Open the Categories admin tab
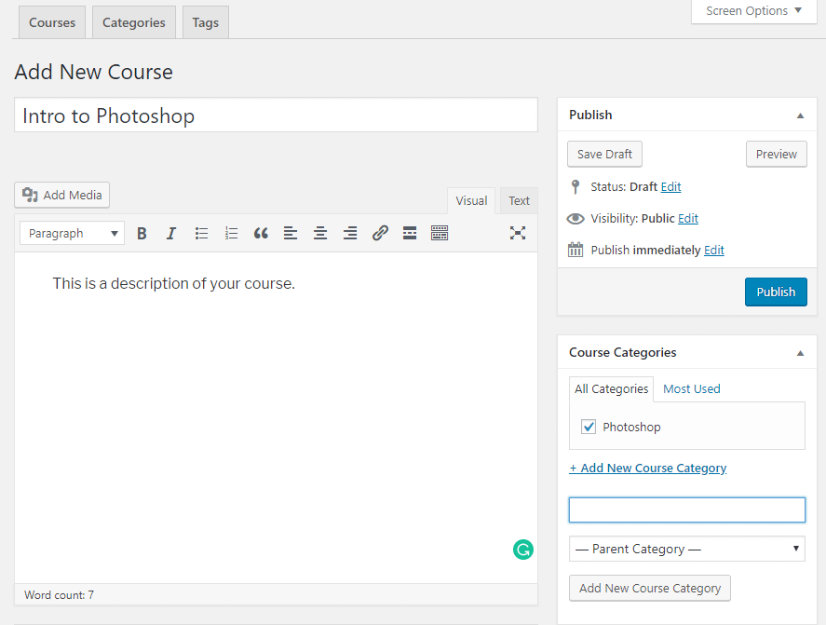826x625 pixels. pos(133,21)
